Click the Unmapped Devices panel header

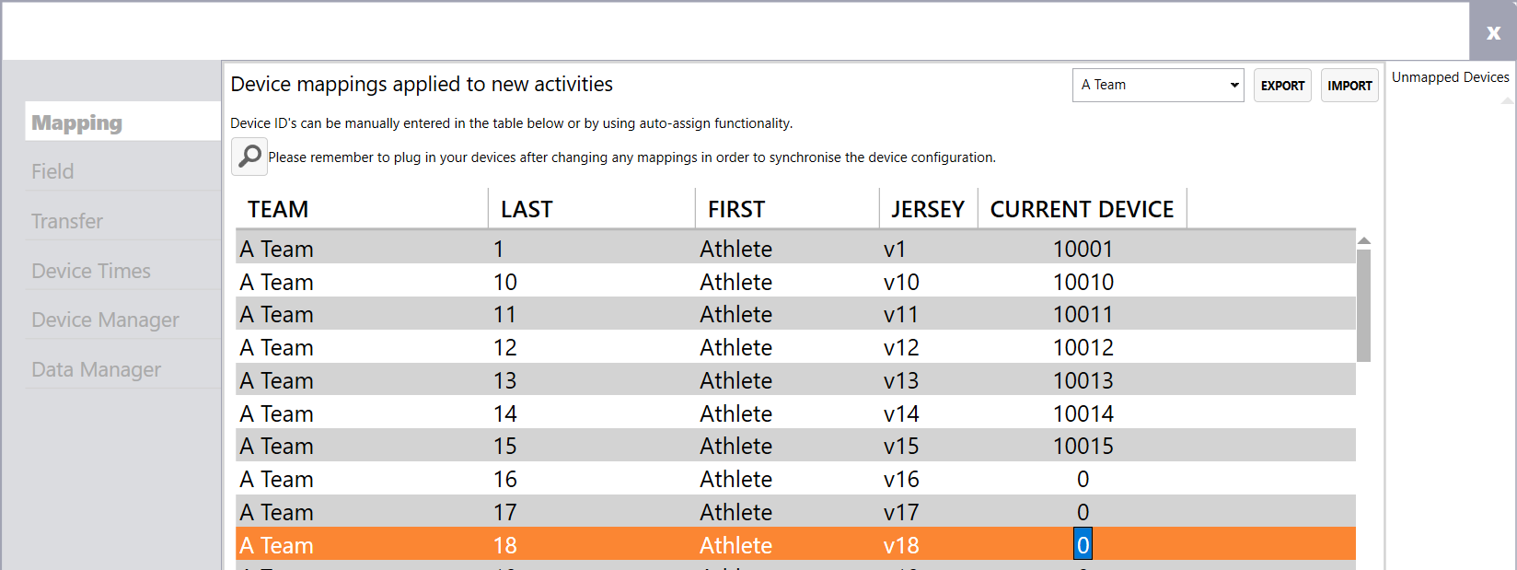(1450, 77)
